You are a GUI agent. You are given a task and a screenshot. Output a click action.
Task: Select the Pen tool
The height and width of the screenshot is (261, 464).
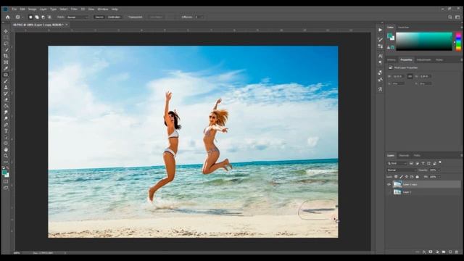point(6,125)
